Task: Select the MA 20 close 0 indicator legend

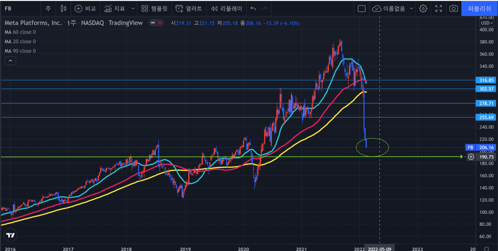Action: tap(20, 42)
